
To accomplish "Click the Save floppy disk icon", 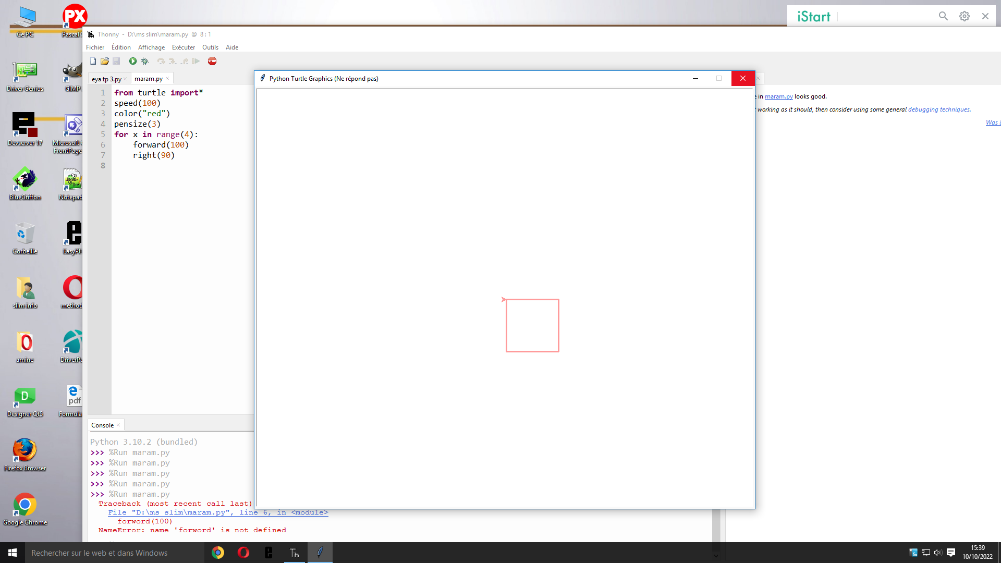I will [x=116, y=61].
